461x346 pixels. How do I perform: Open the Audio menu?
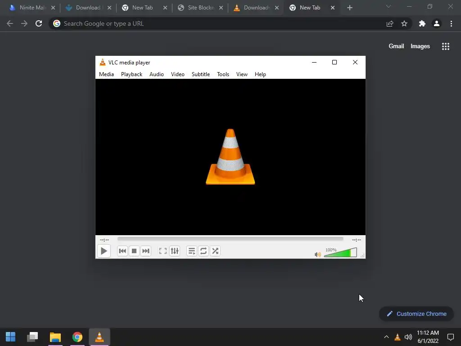[156, 74]
